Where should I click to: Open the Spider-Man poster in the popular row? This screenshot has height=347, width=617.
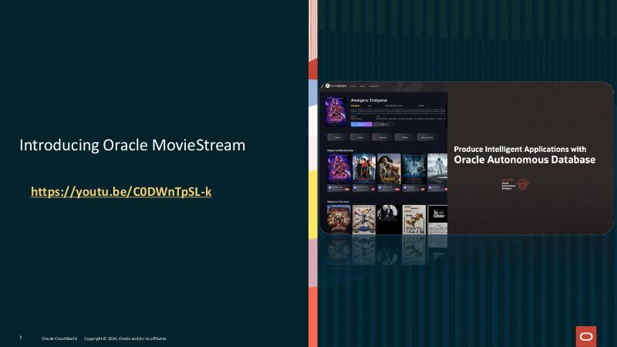363,169
